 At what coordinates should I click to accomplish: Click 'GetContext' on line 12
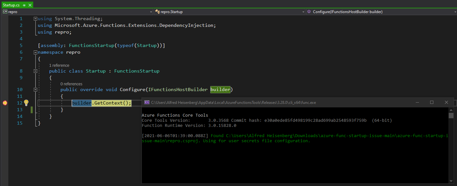point(109,103)
